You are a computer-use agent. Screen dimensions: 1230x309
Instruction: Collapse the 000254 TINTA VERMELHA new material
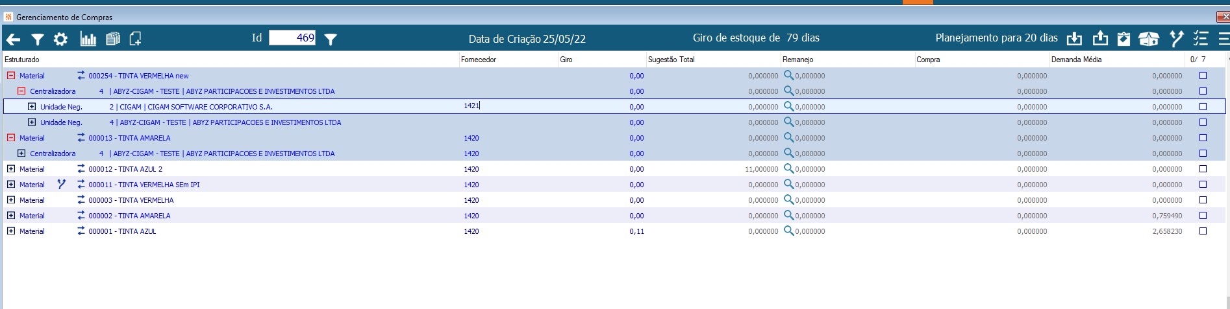pyautogui.click(x=10, y=75)
